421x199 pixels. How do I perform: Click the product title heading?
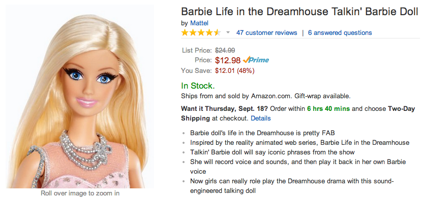pos(299,12)
